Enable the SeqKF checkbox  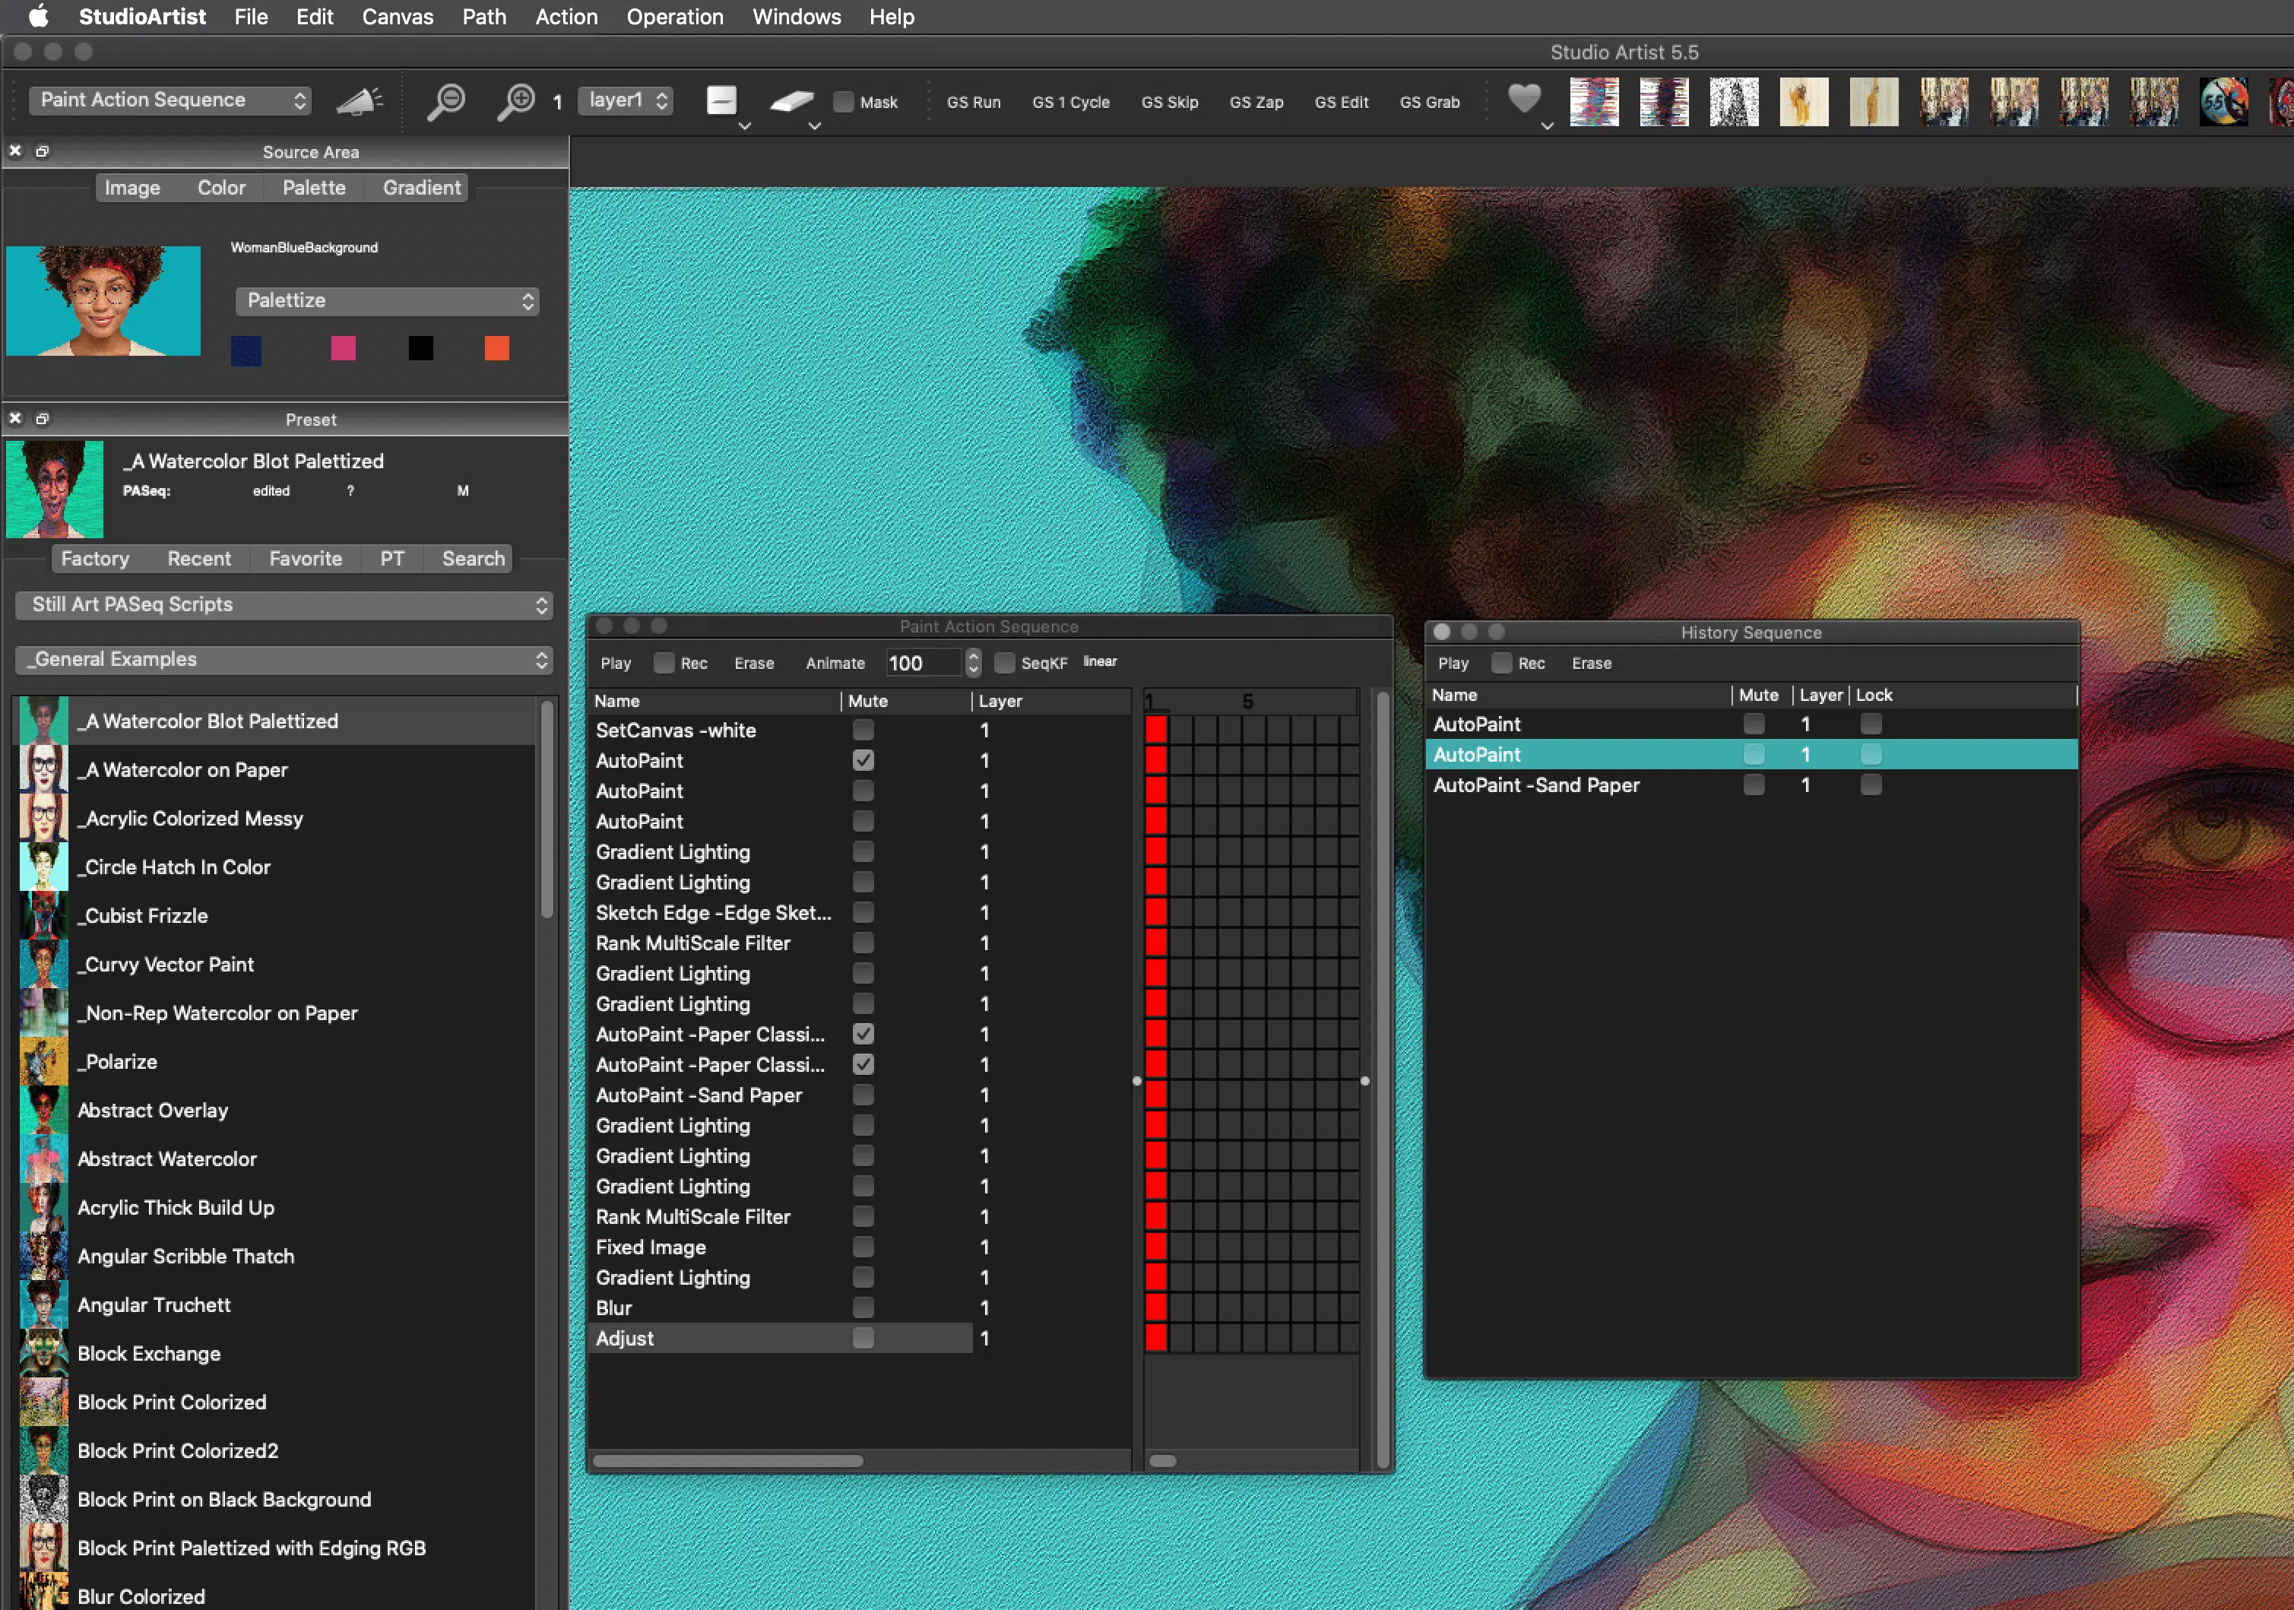tap(1004, 663)
